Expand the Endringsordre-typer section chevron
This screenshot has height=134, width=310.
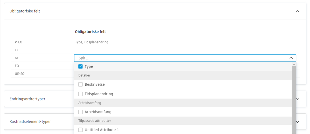pyautogui.click(x=298, y=99)
